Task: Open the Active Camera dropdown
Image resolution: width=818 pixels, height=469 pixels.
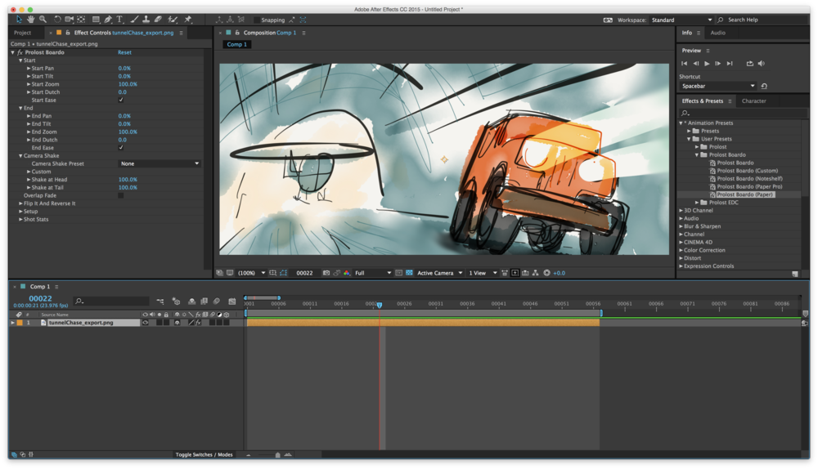Action: pyautogui.click(x=439, y=273)
